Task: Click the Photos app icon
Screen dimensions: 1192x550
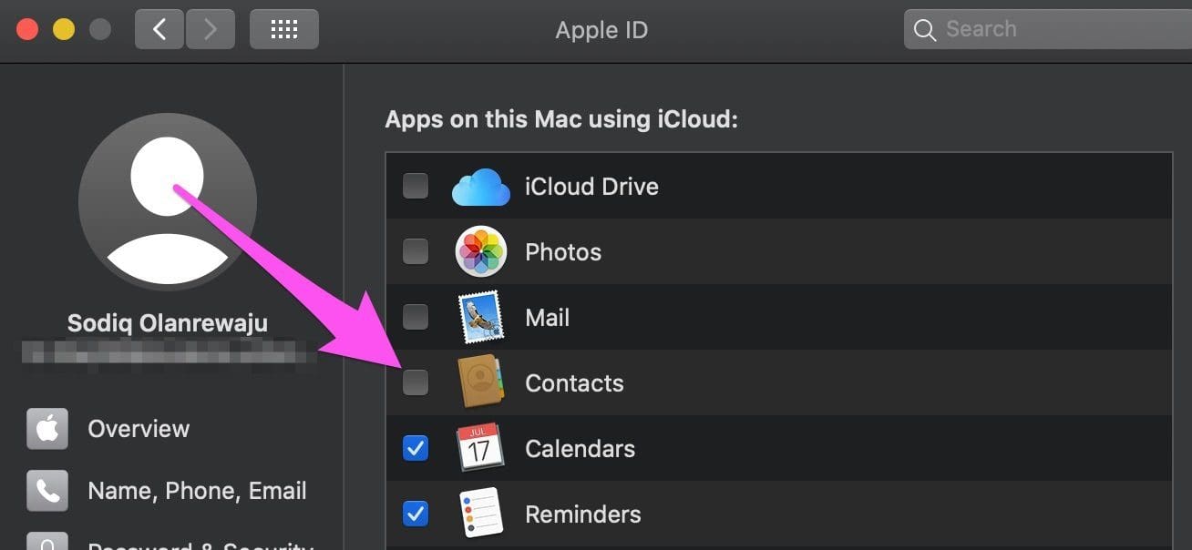Action: 480,251
